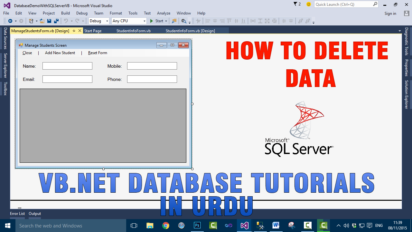Click the Start debugging button
412x232 pixels.
[x=156, y=21]
